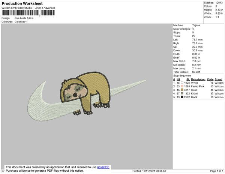
Task: Select the White thread color swatch
Action: pyautogui.click(x=182, y=82)
